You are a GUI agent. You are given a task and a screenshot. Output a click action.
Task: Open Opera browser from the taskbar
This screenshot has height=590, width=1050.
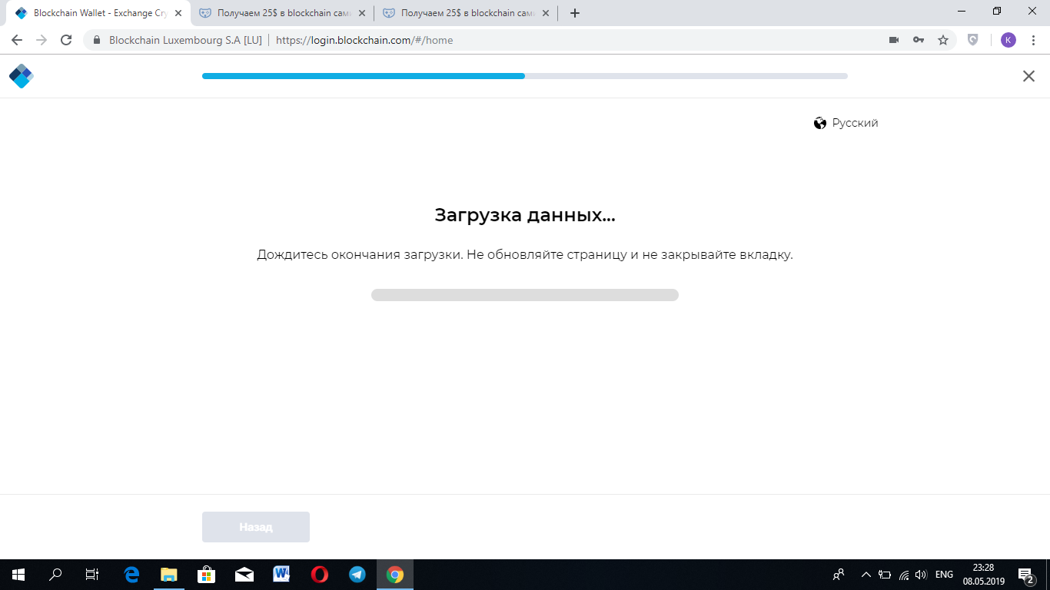tap(319, 575)
